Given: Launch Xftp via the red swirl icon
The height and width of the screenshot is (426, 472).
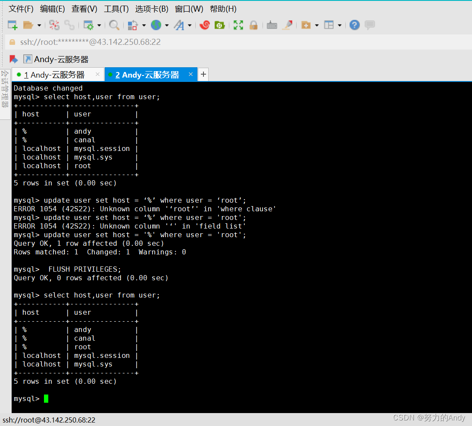Looking at the screenshot, I should click(205, 25).
